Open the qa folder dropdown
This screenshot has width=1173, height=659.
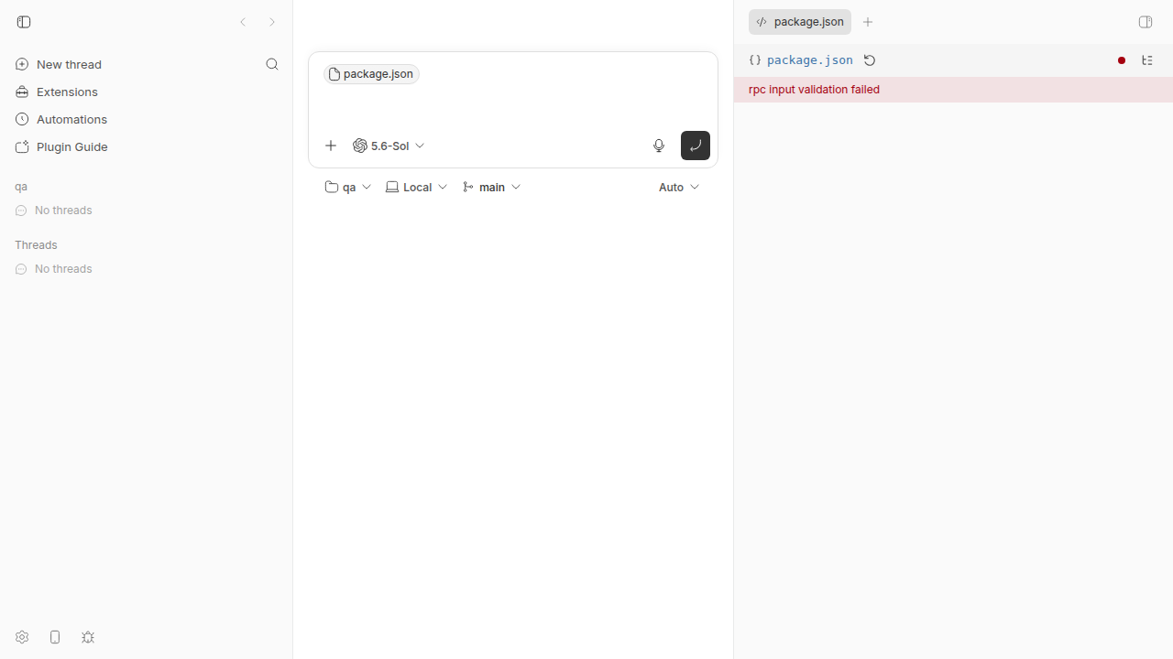tap(348, 187)
